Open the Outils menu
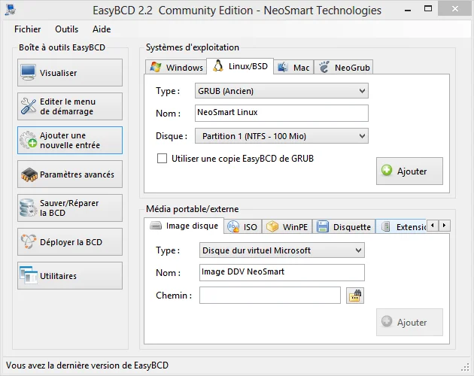The height and width of the screenshot is (376, 474). 66,29
